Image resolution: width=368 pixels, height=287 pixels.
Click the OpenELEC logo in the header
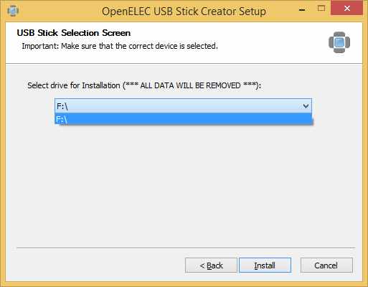[339, 42]
